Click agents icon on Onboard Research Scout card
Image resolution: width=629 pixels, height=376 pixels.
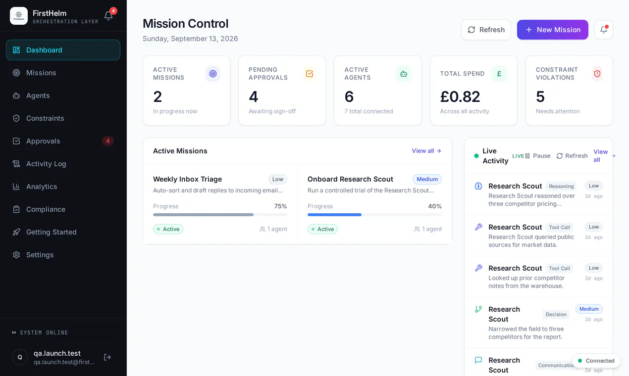click(x=417, y=229)
